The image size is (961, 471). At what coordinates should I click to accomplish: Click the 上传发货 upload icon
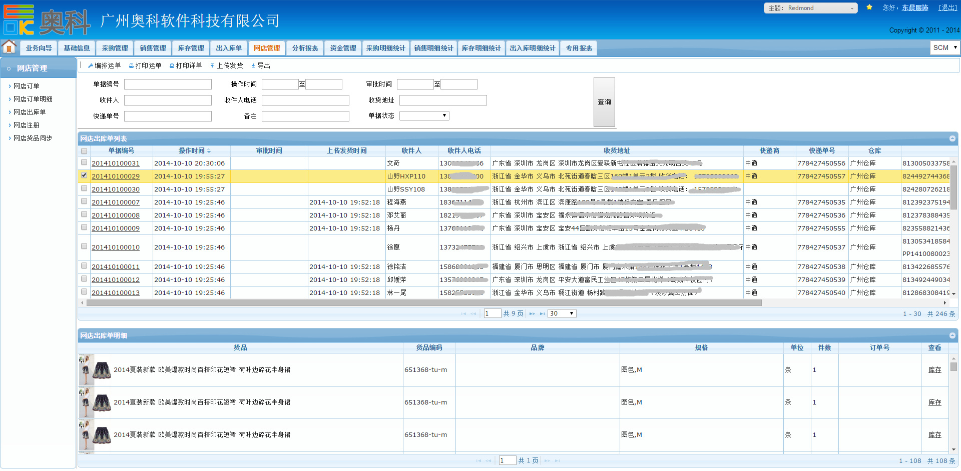[x=212, y=66]
